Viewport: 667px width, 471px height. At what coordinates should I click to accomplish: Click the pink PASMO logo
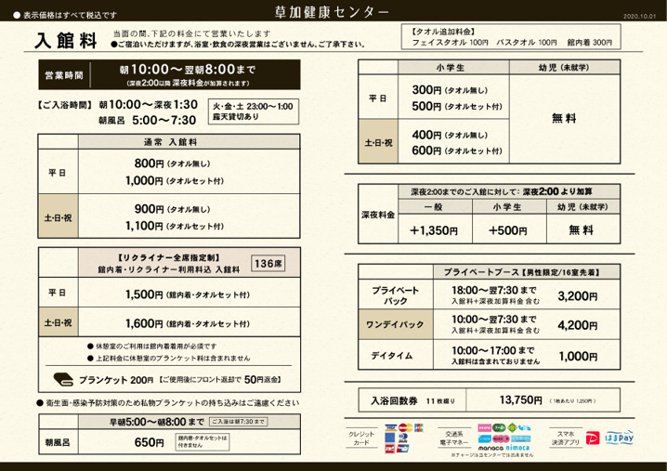pyautogui.click(x=485, y=427)
